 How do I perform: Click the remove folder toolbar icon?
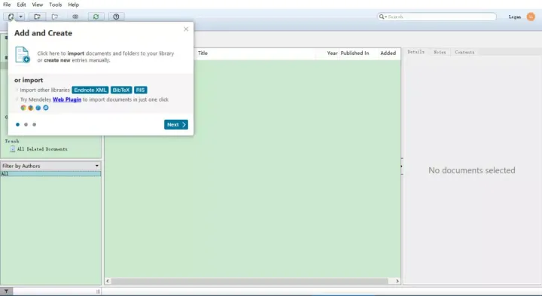tap(55, 17)
